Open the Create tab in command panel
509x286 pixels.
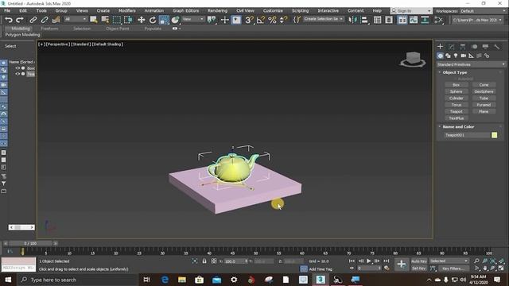(x=440, y=46)
